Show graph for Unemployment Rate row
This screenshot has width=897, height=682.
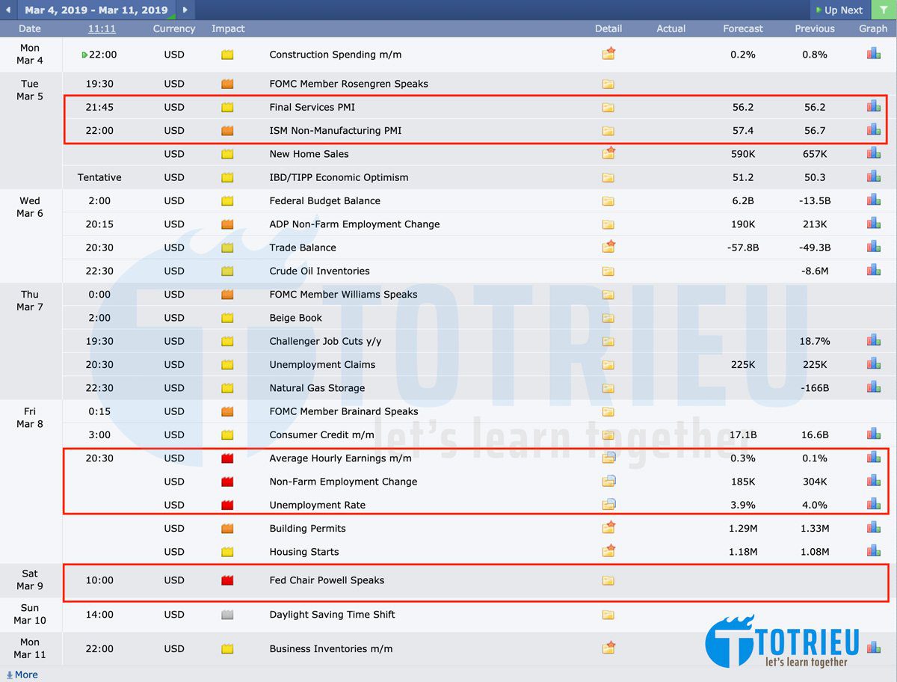[873, 505]
